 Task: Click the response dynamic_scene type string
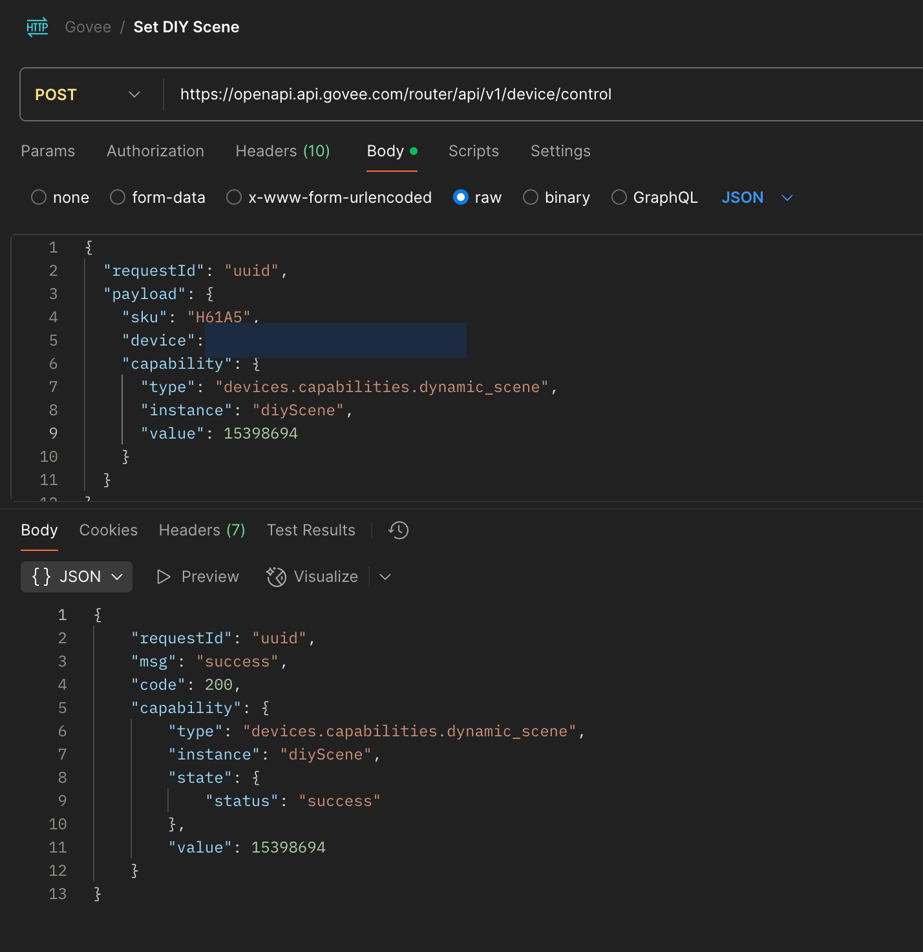(410, 731)
